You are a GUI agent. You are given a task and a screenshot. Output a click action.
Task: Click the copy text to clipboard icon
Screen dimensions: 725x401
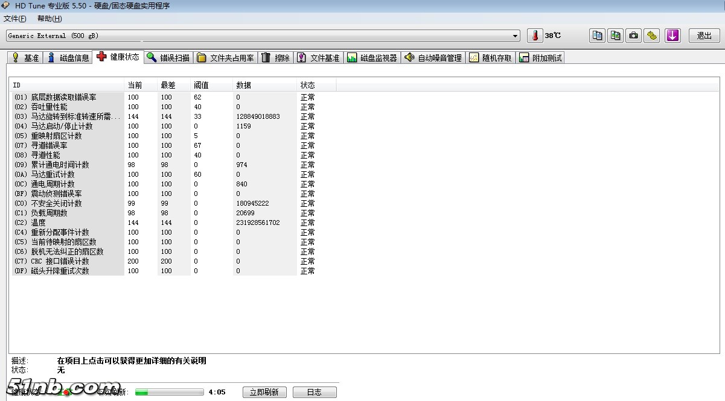(x=597, y=36)
